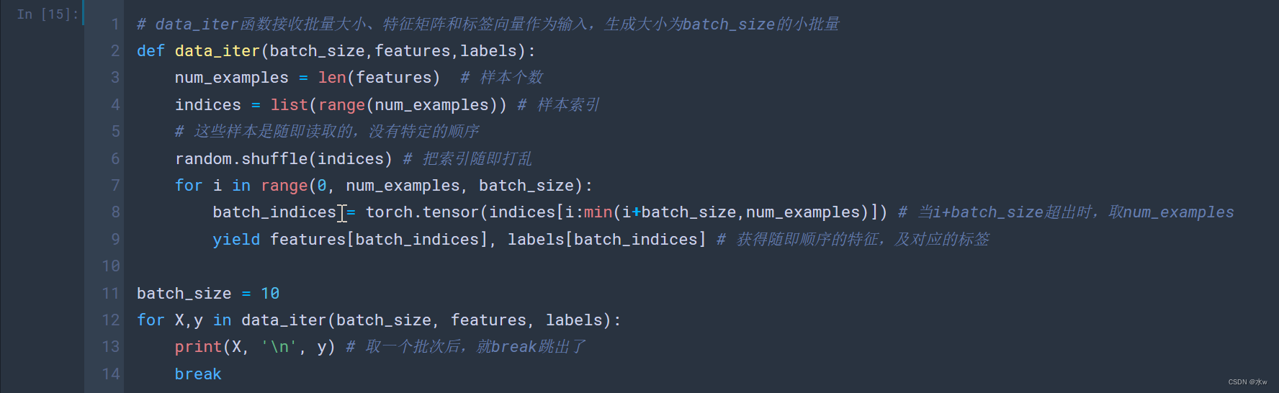Click torch.tensor on line 8
Viewport: 1279px width, 393px height.
(x=421, y=212)
